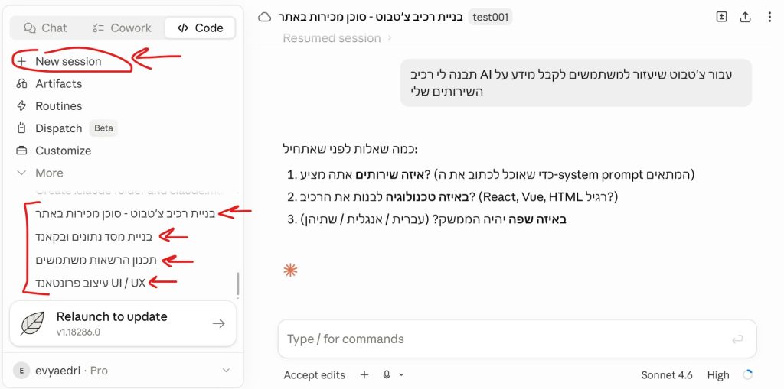This screenshot has width=784, height=389.
Task: Click the test001 tag in header
Action: tap(491, 18)
